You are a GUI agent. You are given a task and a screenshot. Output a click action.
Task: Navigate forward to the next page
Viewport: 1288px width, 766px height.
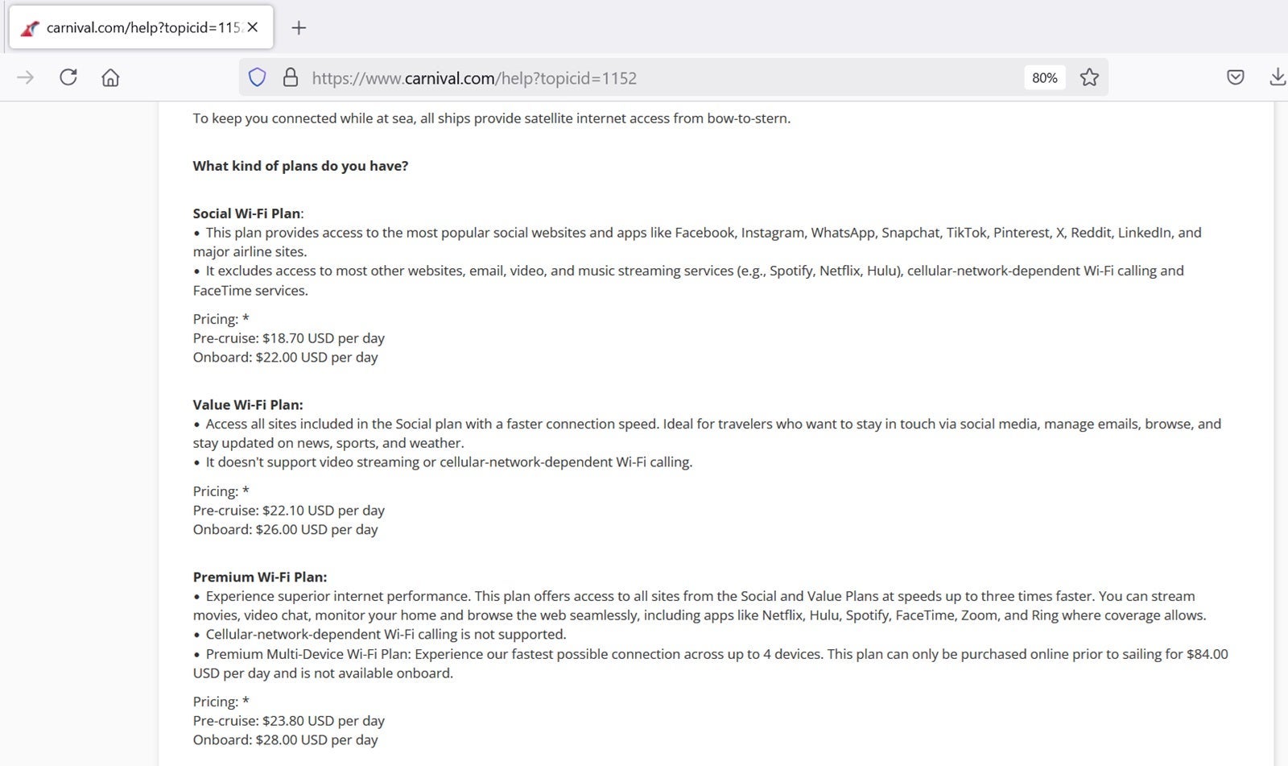[27, 77]
